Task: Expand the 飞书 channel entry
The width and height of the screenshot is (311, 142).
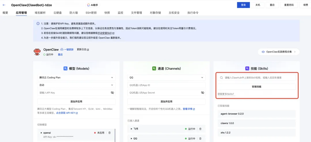Action: coord(132,129)
